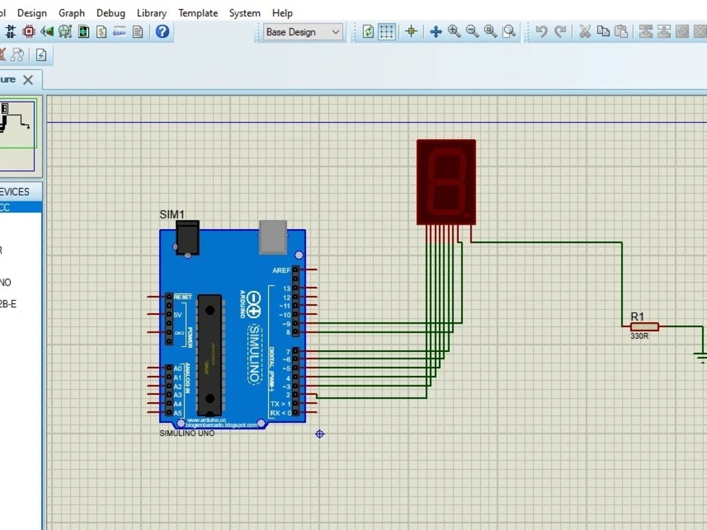Click the Cut scissors icon
This screenshot has width=707, height=530.
click(585, 32)
